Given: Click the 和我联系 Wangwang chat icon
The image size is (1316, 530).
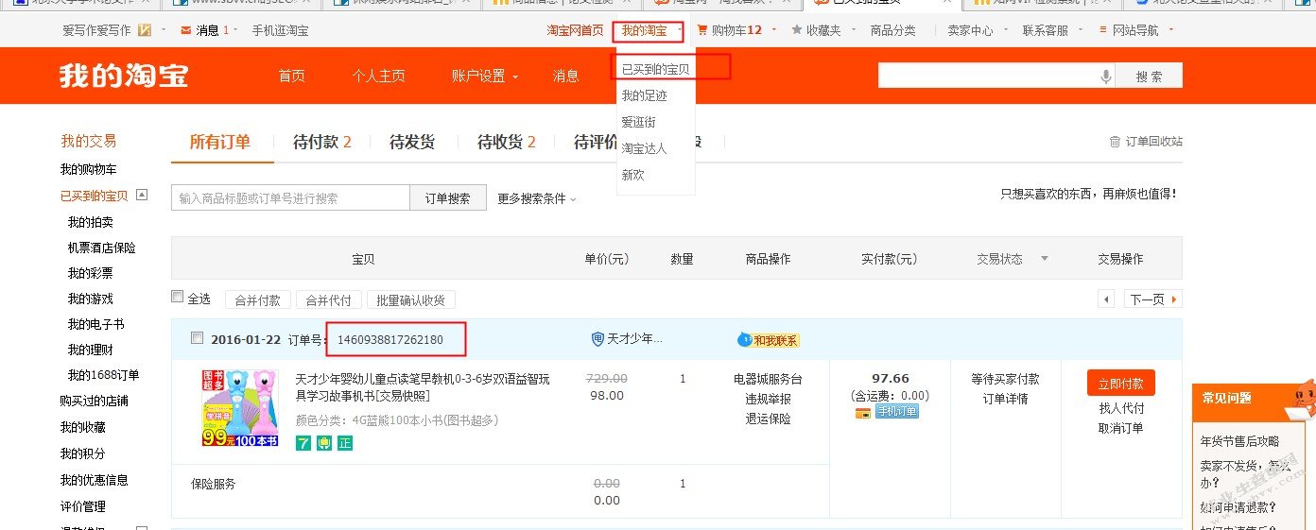Looking at the screenshot, I should pos(769,340).
